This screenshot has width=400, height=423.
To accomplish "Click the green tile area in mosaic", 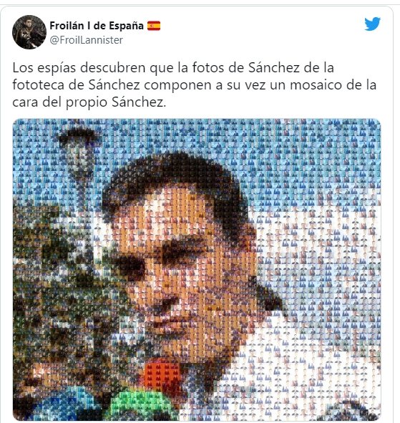I will coord(140,406).
